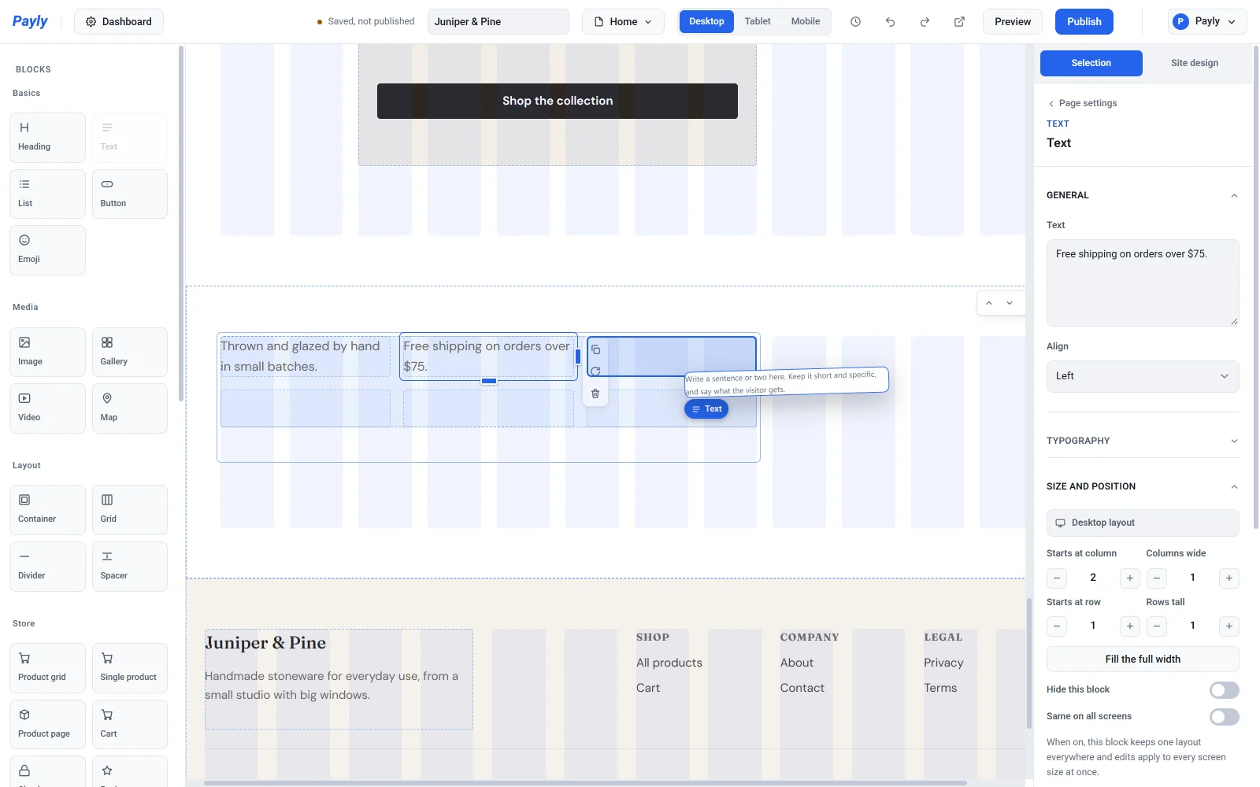
Task: Open site in new tab icon
Action: point(959,22)
